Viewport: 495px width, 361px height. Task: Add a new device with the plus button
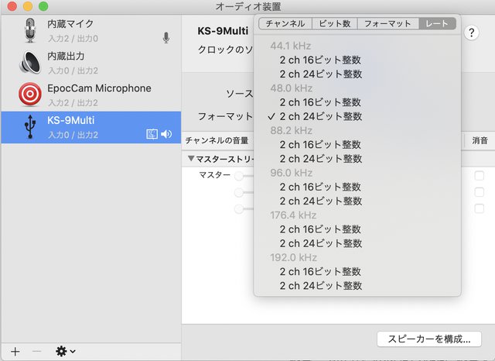[x=15, y=351]
